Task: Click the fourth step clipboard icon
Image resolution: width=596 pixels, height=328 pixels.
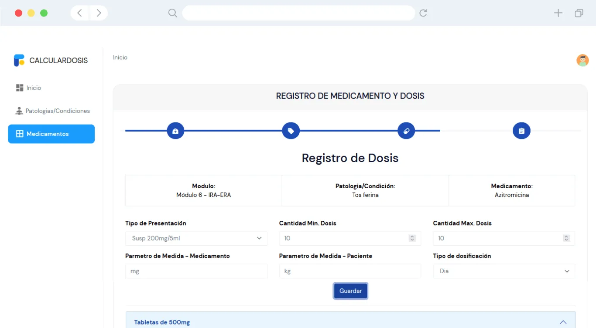Action: click(521, 131)
